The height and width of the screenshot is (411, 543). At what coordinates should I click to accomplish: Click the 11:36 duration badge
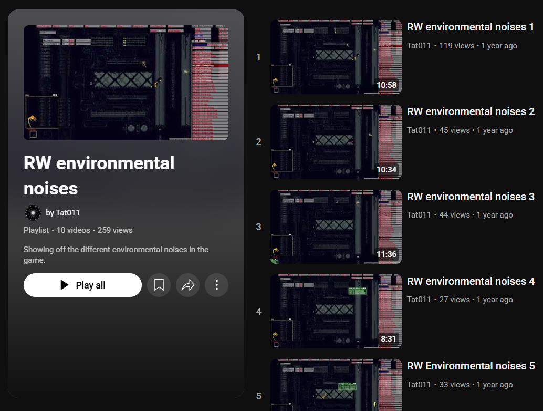387,254
